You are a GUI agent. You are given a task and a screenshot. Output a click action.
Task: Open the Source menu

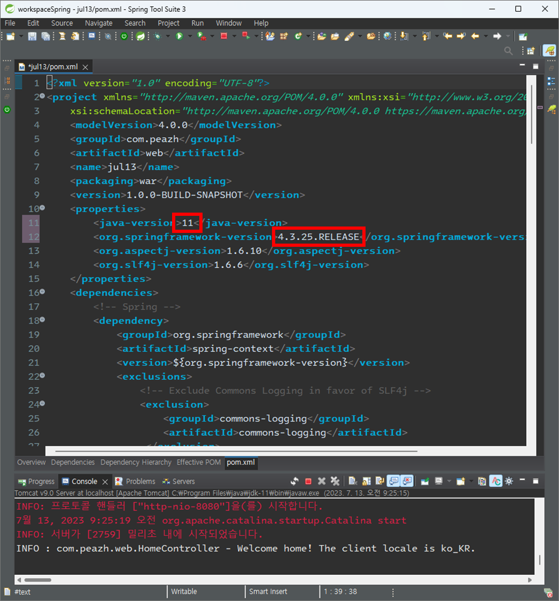point(62,23)
